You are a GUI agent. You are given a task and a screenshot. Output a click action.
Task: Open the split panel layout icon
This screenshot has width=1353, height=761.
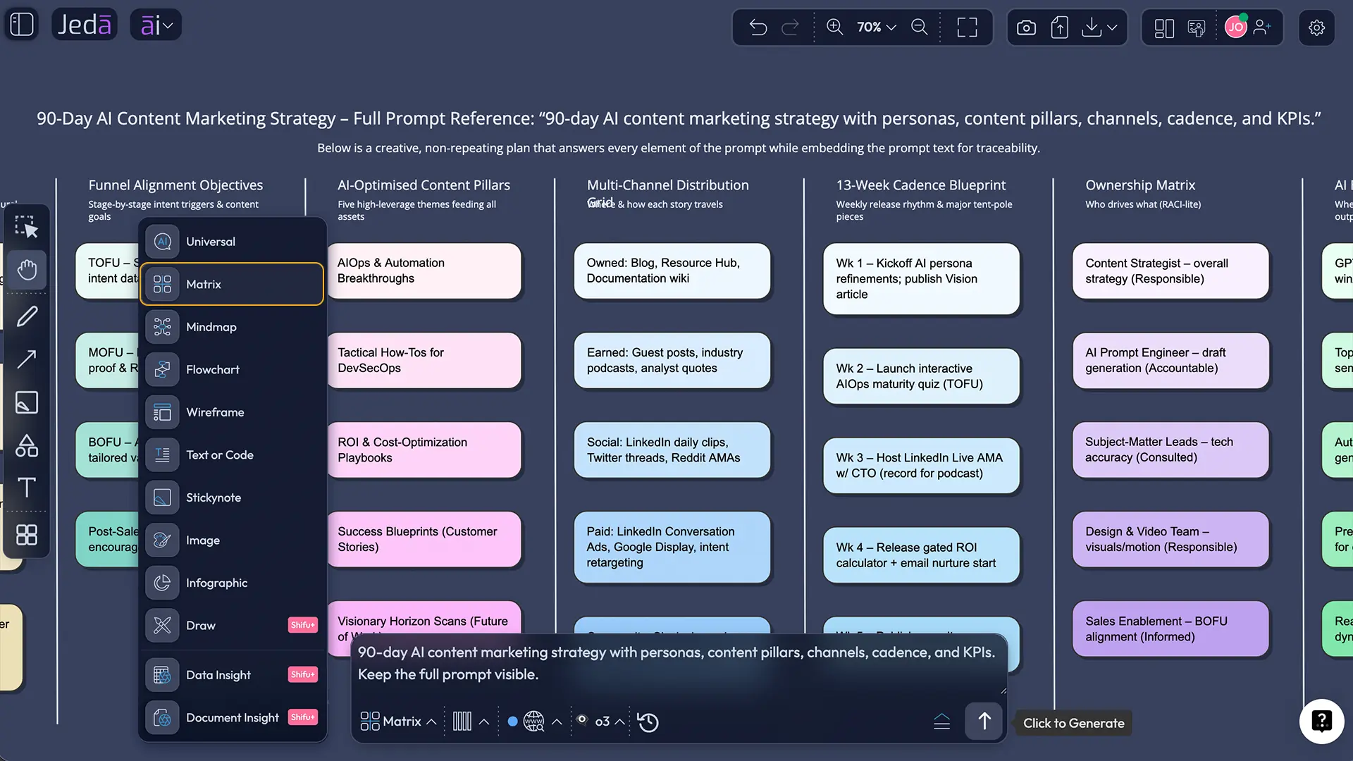point(1164,28)
